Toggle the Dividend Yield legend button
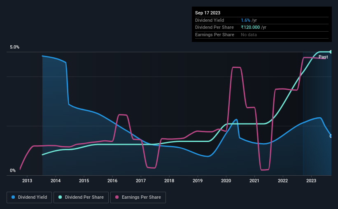Screen dimensions: 338x209 (x=29, y=197)
